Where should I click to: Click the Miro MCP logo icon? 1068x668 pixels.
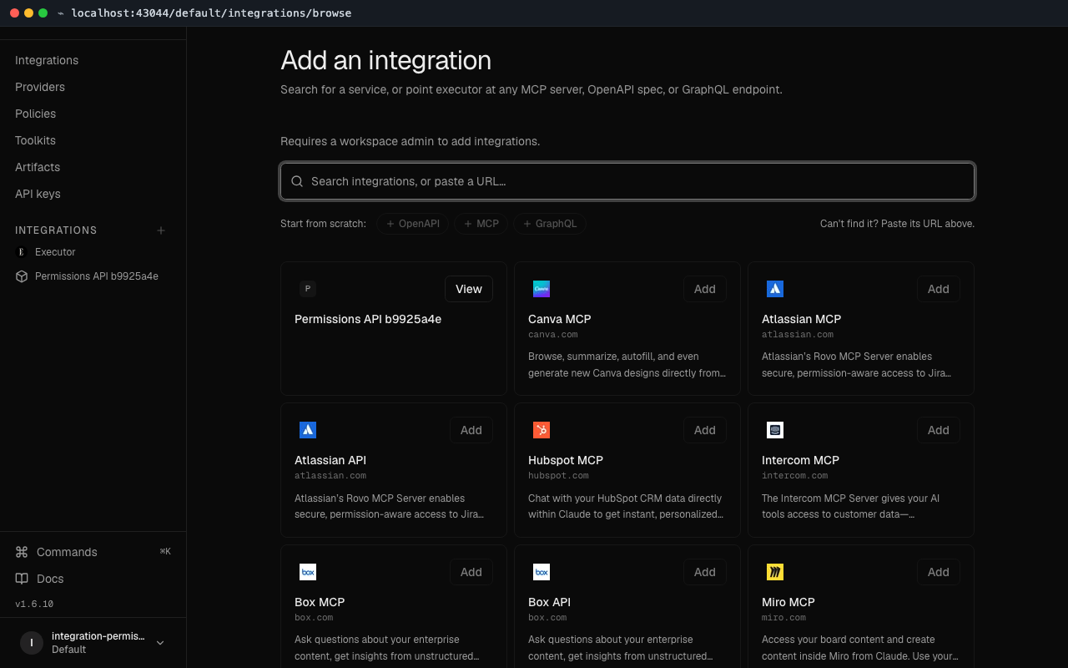pyautogui.click(x=775, y=572)
